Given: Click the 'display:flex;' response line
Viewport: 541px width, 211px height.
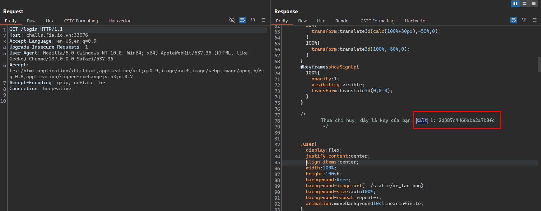Looking at the screenshot, I should pyautogui.click(x=324, y=151).
